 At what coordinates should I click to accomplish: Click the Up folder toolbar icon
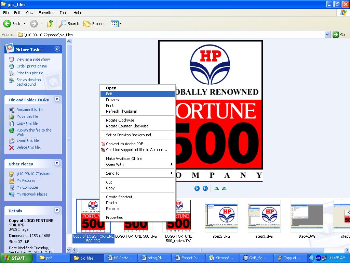point(50,24)
